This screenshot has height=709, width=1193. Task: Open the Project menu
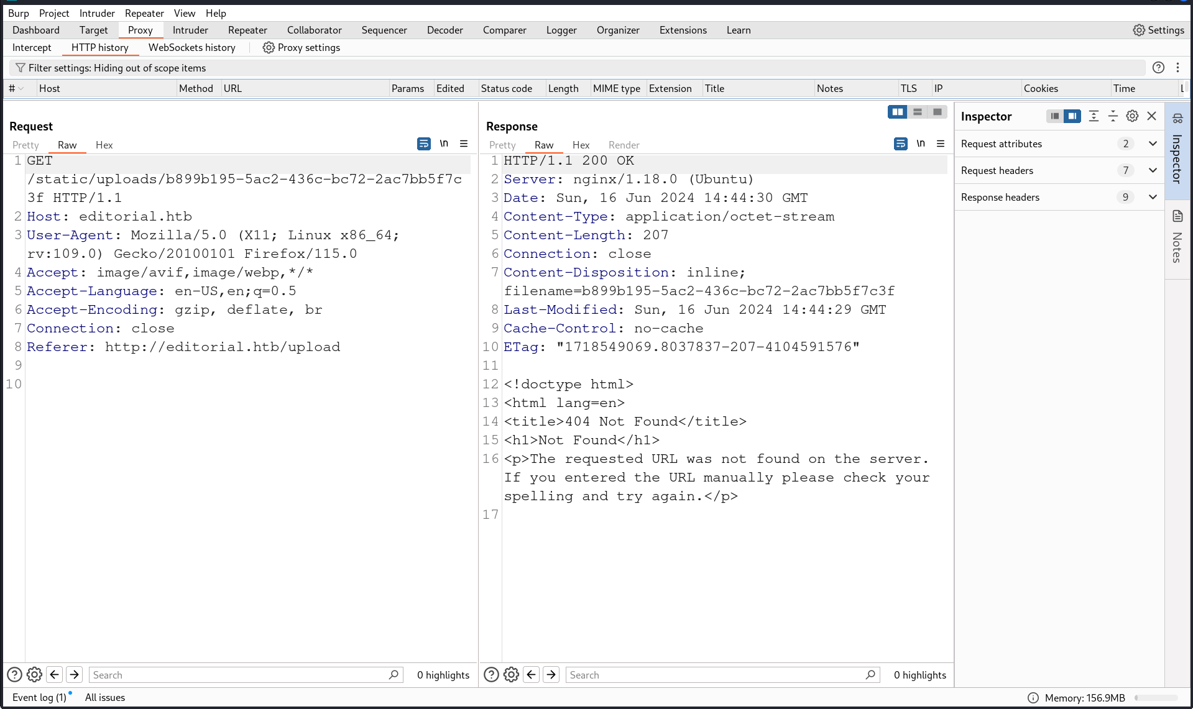coord(54,13)
